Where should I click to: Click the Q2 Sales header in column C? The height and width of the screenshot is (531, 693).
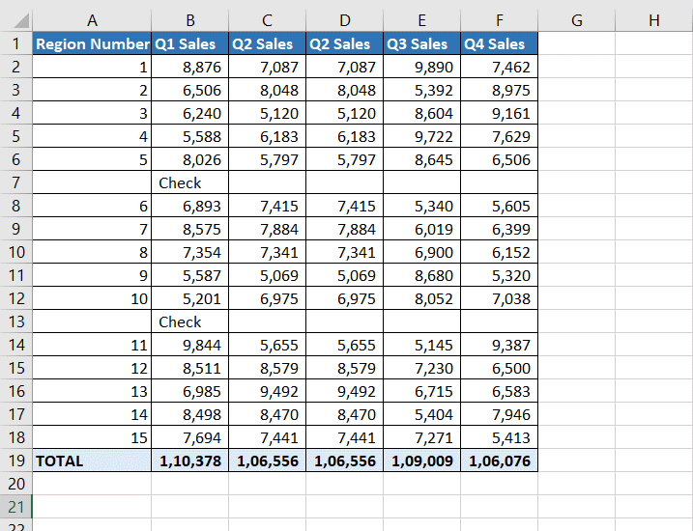(x=268, y=43)
